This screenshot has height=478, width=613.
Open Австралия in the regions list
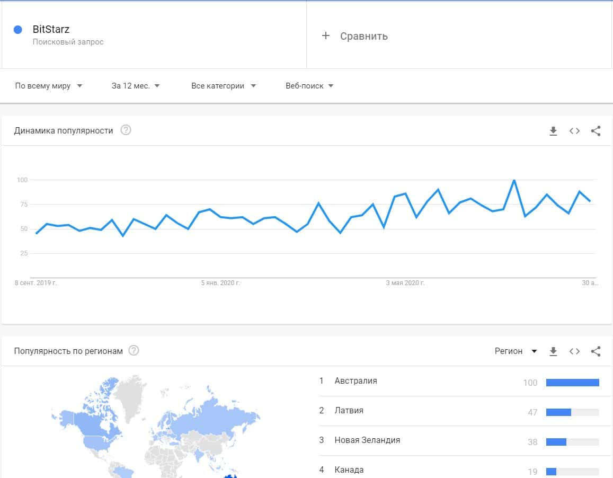pyautogui.click(x=356, y=381)
